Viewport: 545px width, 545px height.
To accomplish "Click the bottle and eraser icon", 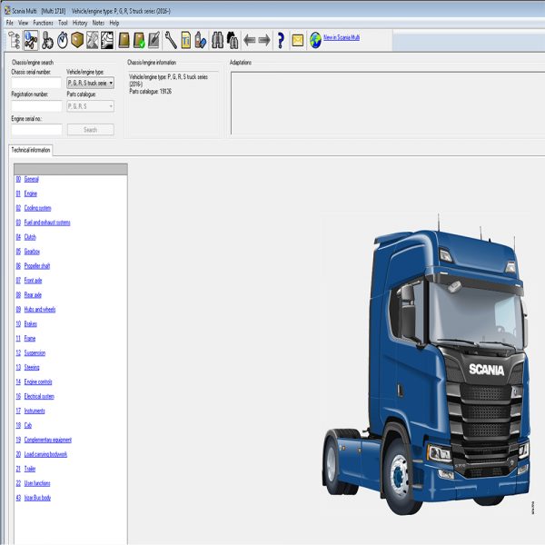I will (201, 40).
